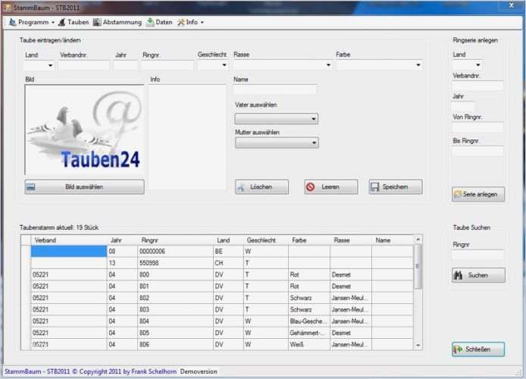Screen dimensions: 526x379
Task: Expand the Rasse dropdown
Action: coord(328,64)
